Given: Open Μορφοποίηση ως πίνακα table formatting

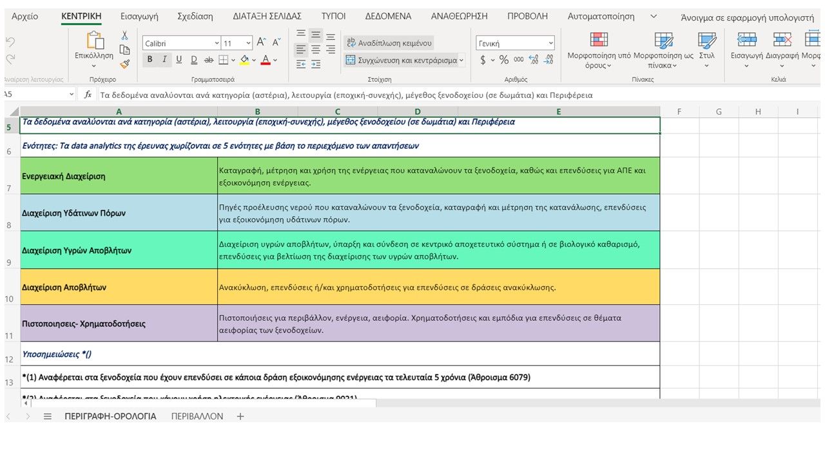Looking at the screenshot, I should (663, 50).
